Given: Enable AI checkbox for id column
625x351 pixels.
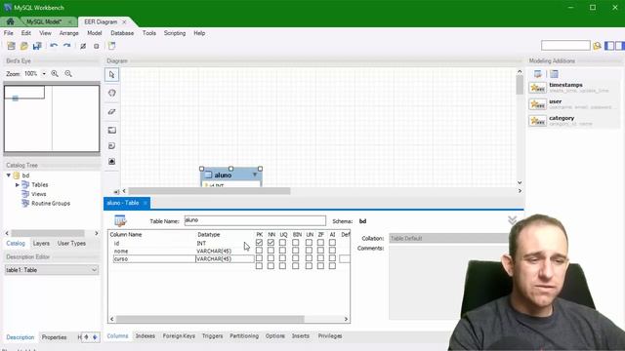Looking at the screenshot, I should tap(332, 243).
